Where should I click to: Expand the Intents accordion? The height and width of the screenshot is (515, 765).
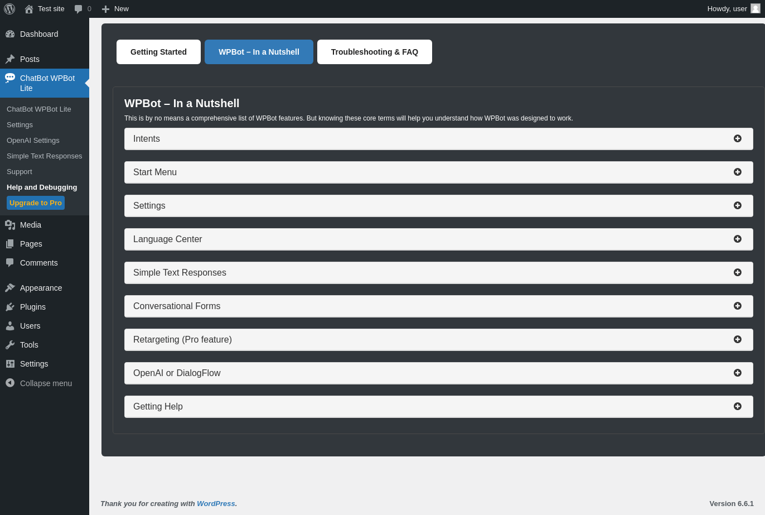click(439, 139)
